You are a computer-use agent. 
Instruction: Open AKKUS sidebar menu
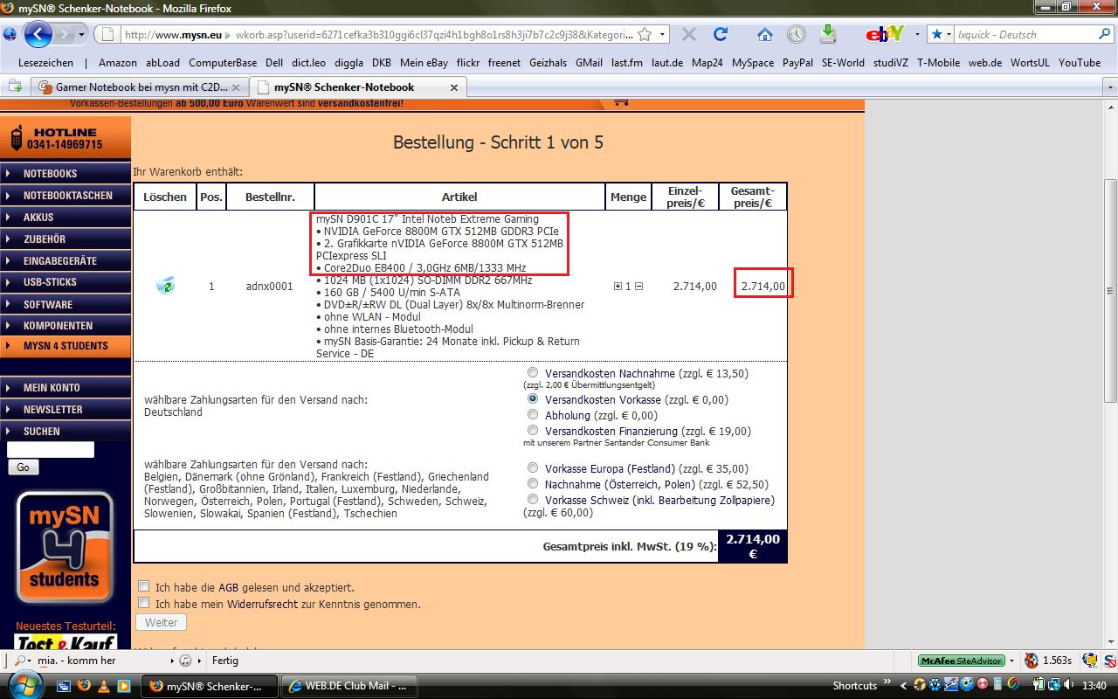pyautogui.click(x=66, y=217)
